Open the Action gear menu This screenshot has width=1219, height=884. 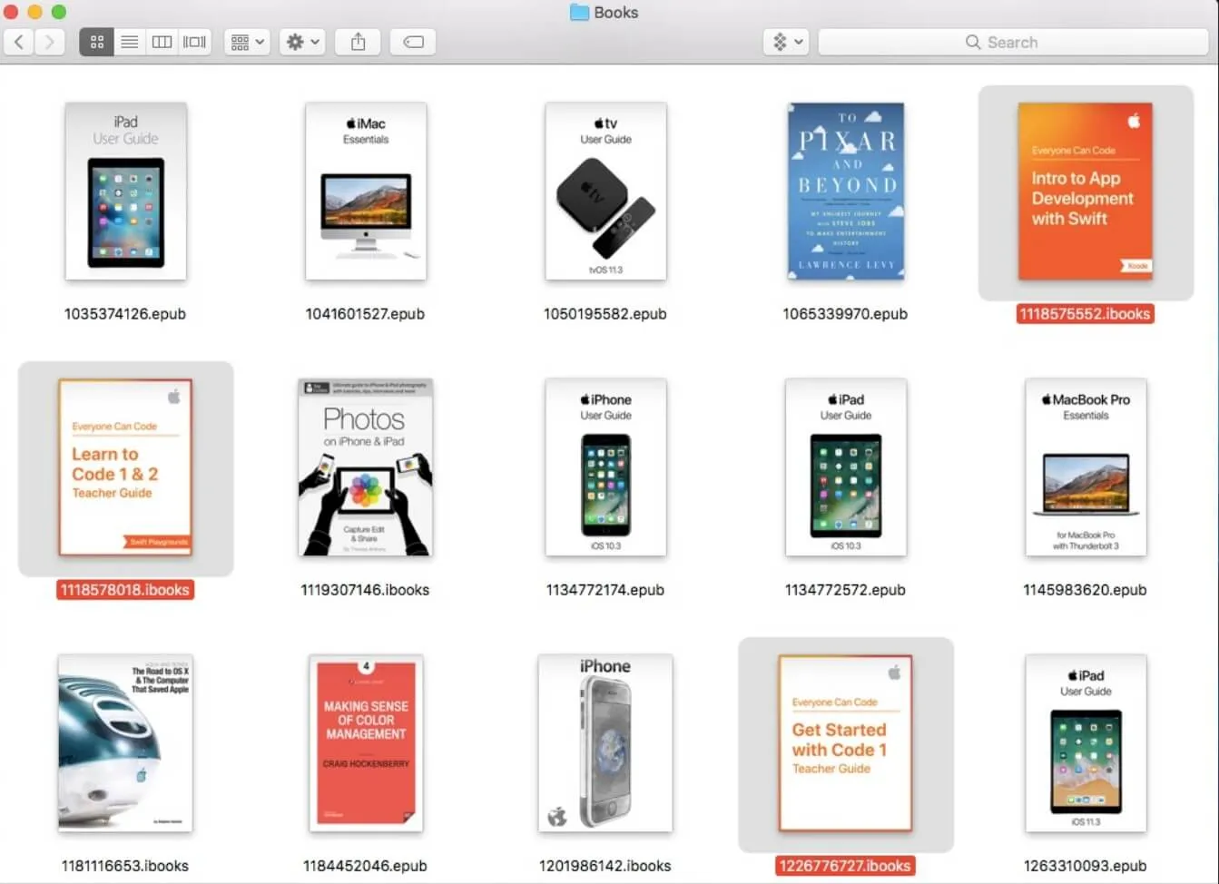pyautogui.click(x=302, y=42)
